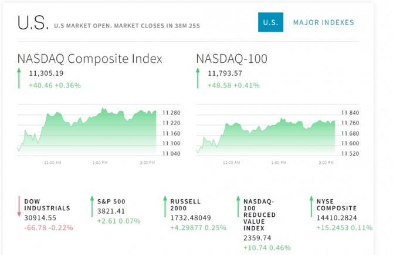Switch to the Major Indexes tab
Screen dimensions: 393x255
pyautogui.click(x=323, y=22)
